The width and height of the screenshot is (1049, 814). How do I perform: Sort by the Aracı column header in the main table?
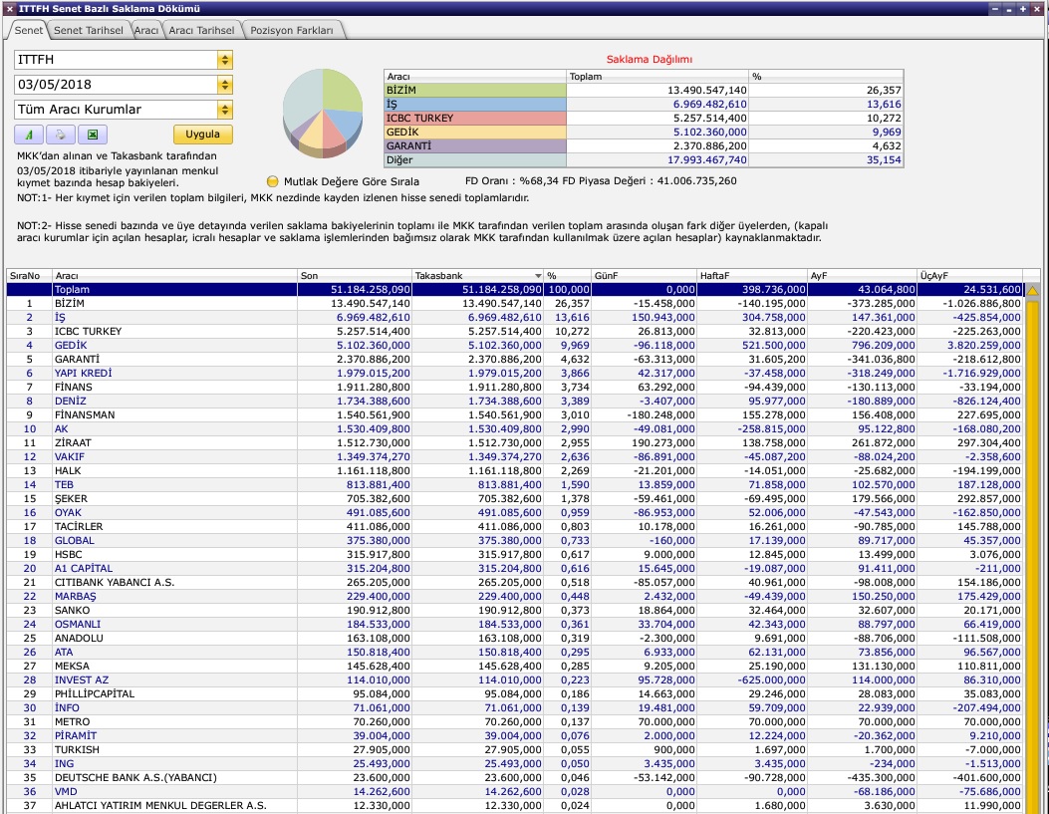coord(174,276)
